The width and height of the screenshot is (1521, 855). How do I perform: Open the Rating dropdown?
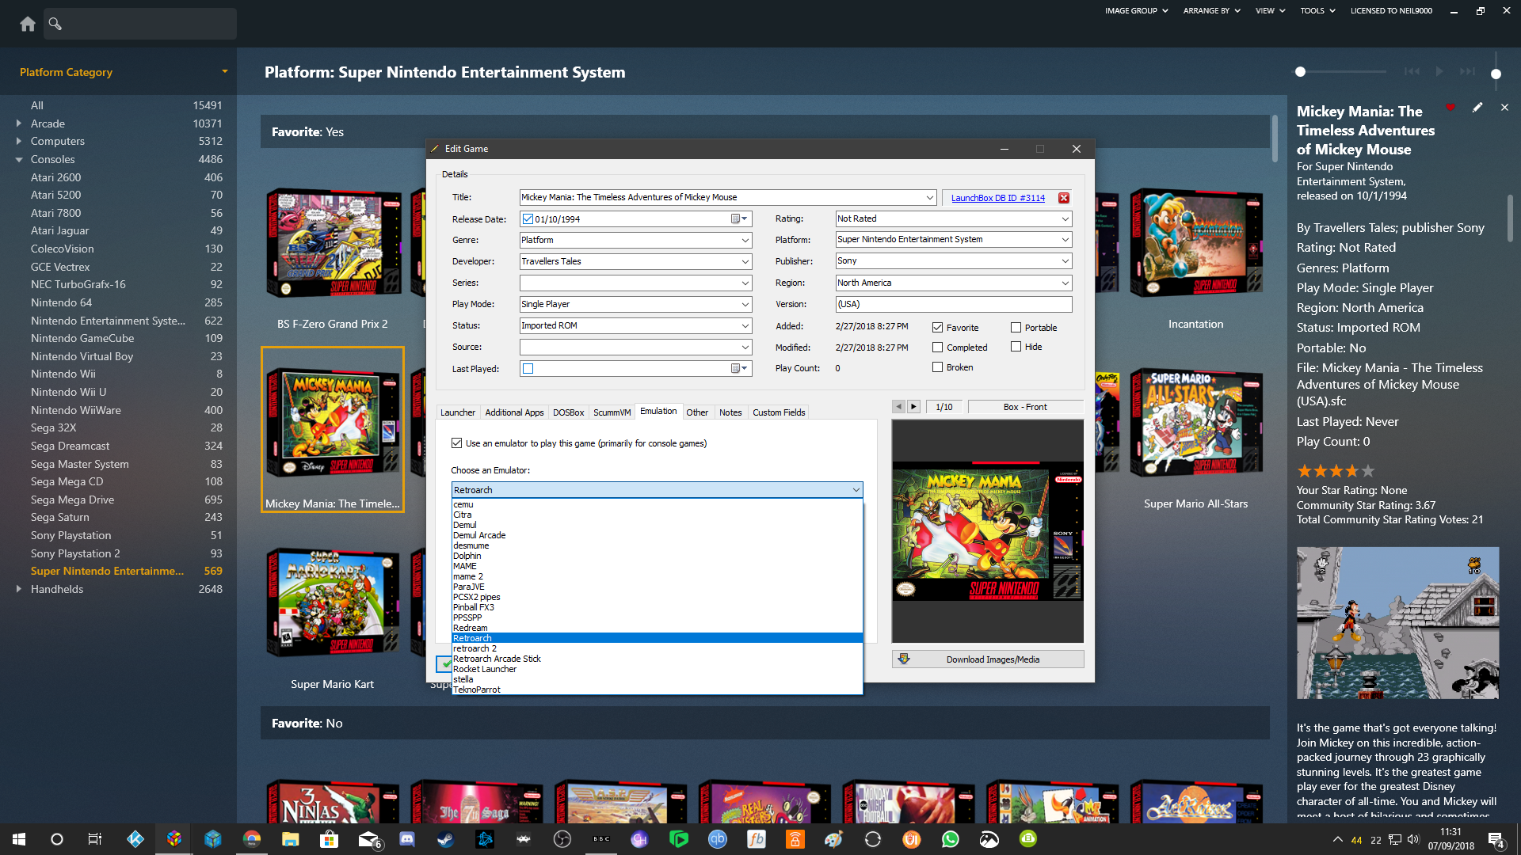click(x=1065, y=218)
